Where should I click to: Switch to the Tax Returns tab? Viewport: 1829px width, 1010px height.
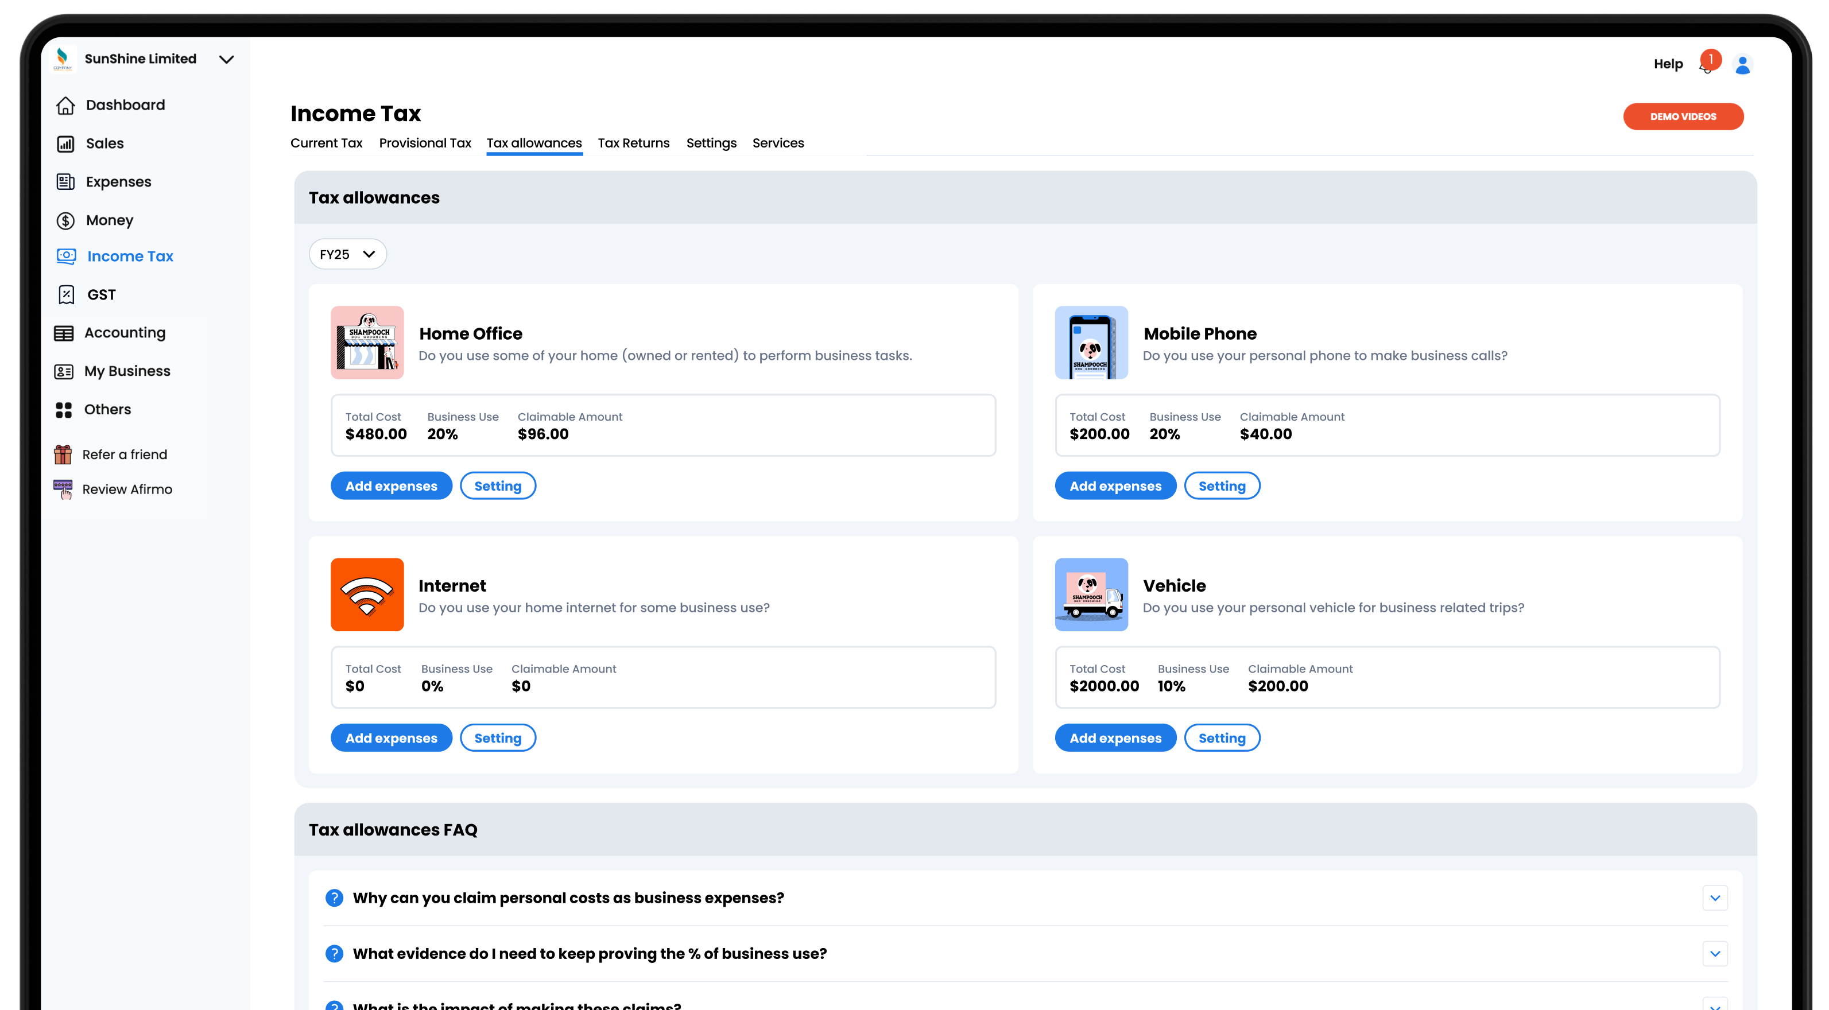pyautogui.click(x=633, y=143)
